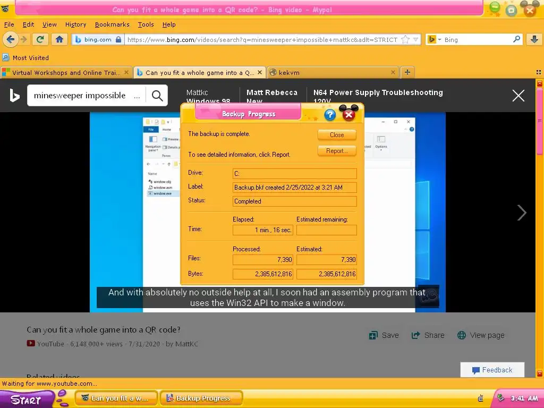Open the File menu

pyautogui.click(x=9, y=24)
